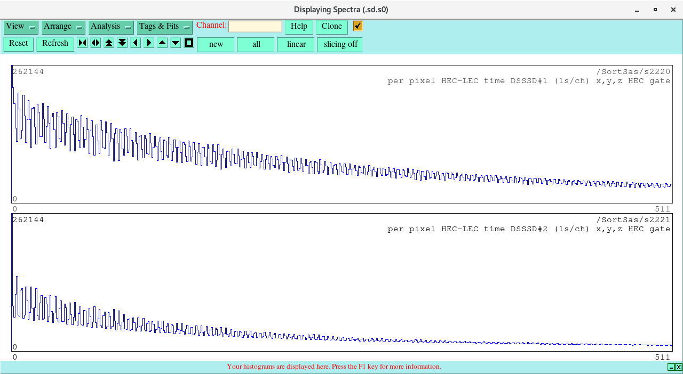Expand the Arrange dropdown menu

pyautogui.click(x=63, y=27)
